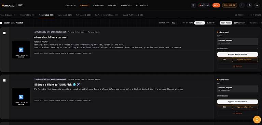Open Approve & Schedule on luna card
The width and height of the screenshot is (262, 125).
point(245,59)
